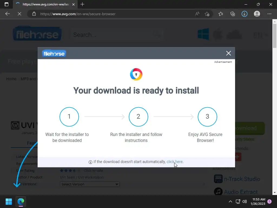
Task: Open the Favorites list
Action: pos(221,14)
